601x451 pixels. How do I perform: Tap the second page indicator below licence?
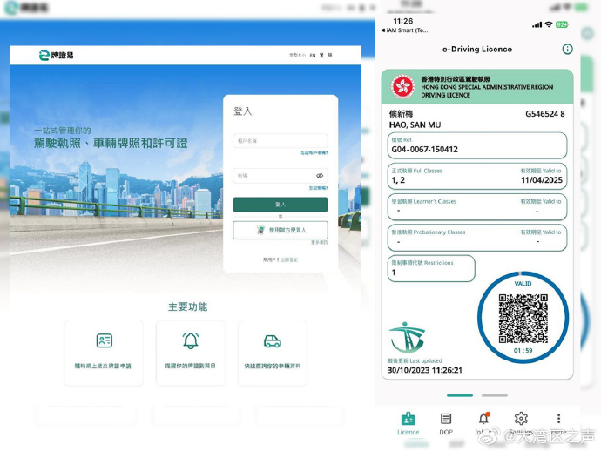click(x=495, y=395)
